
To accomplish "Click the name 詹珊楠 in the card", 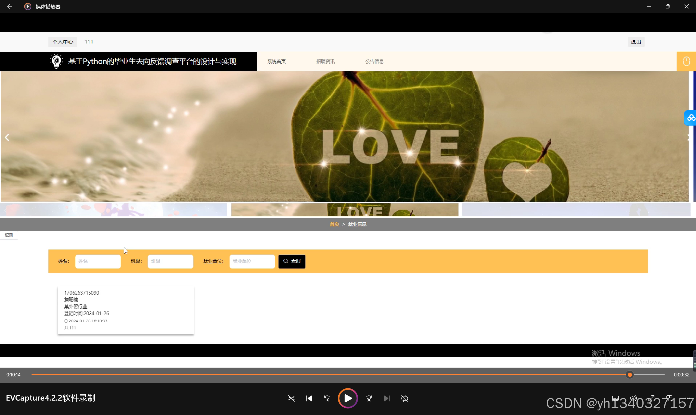I will coord(71,299).
